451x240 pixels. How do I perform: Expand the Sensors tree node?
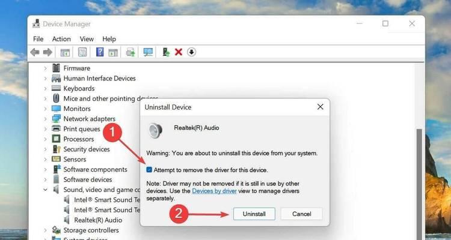pos(45,160)
